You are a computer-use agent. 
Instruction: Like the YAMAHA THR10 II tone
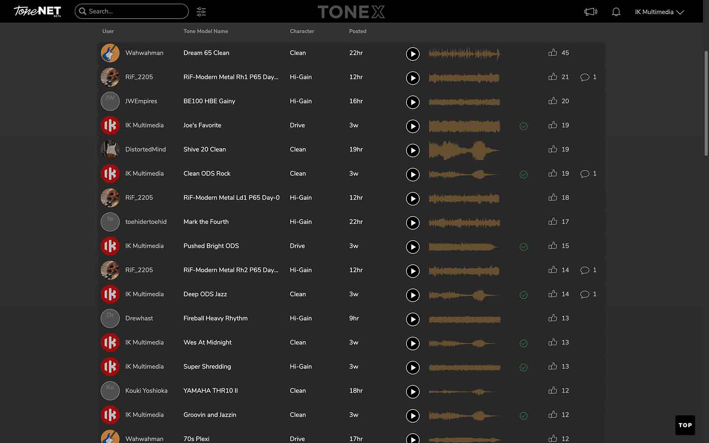(x=553, y=390)
